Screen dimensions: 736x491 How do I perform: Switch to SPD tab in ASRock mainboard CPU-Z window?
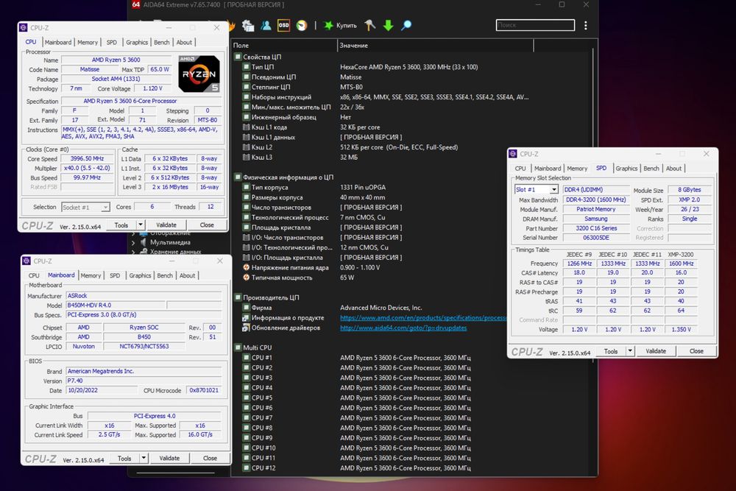coord(115,275)
